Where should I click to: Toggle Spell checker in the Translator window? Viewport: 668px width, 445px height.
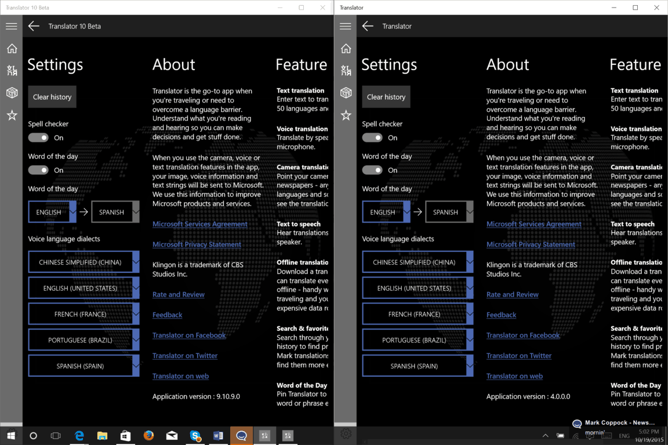tap(372, 137)
